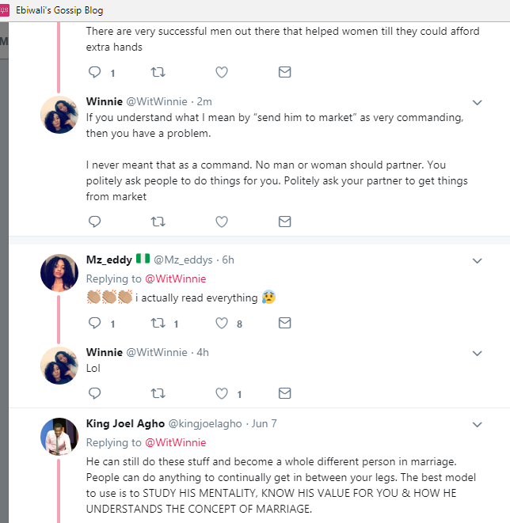The height and width of the screenshot is (523, 510).
Task: Retweet the "extra hands" tweet at top
Action: click(x=158, y=72)
